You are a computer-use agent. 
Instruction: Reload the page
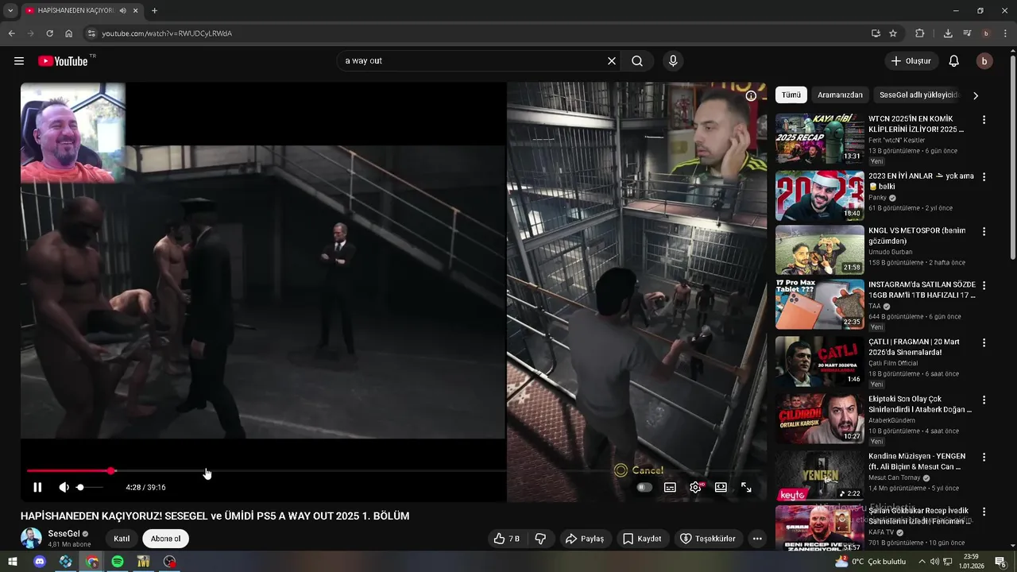click(49, 33)
